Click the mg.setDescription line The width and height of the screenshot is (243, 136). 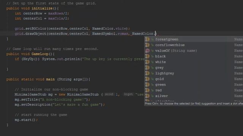[x=60, y=105]
